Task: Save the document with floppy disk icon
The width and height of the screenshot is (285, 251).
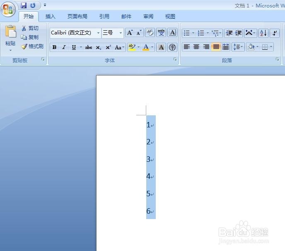Action: click(x=24, y=5)
